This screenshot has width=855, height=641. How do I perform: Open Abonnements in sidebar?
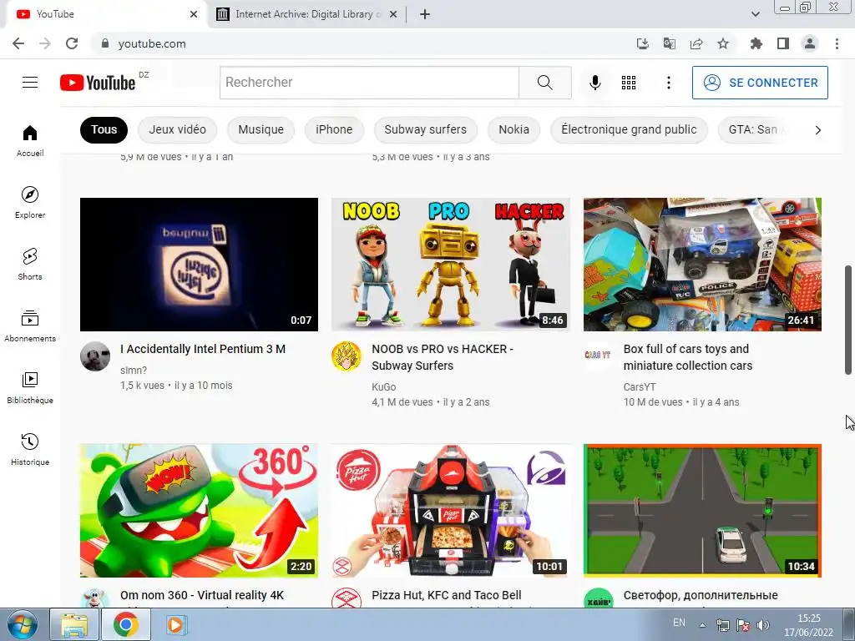point(30,326)
